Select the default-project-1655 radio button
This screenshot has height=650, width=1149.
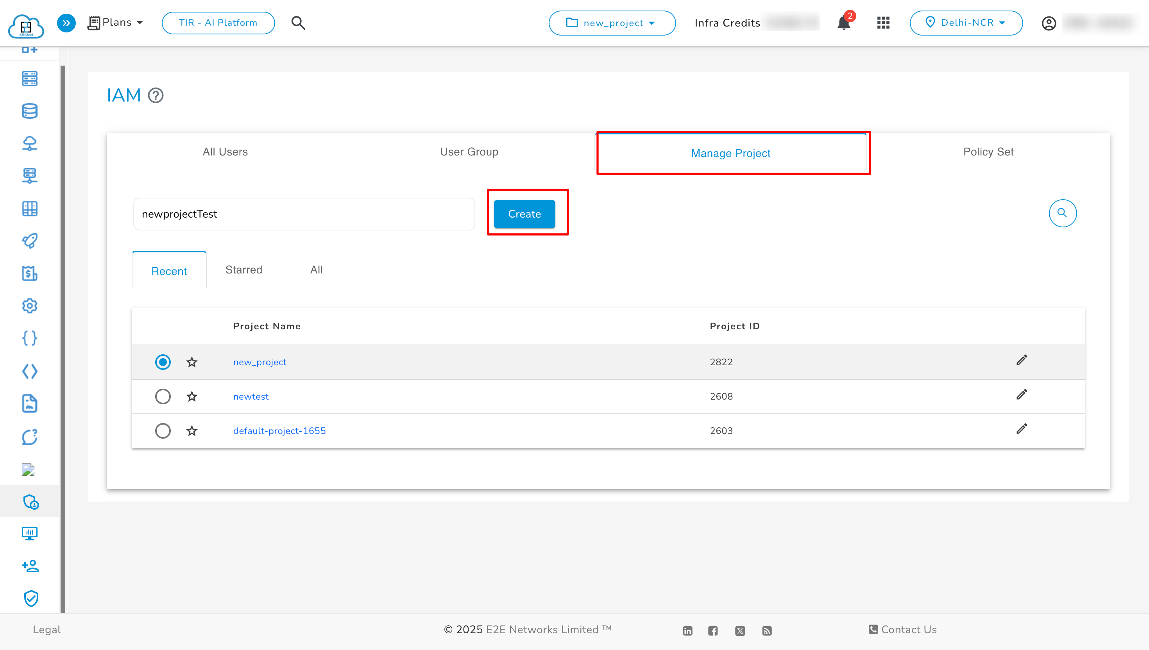(x=163, y=431)
